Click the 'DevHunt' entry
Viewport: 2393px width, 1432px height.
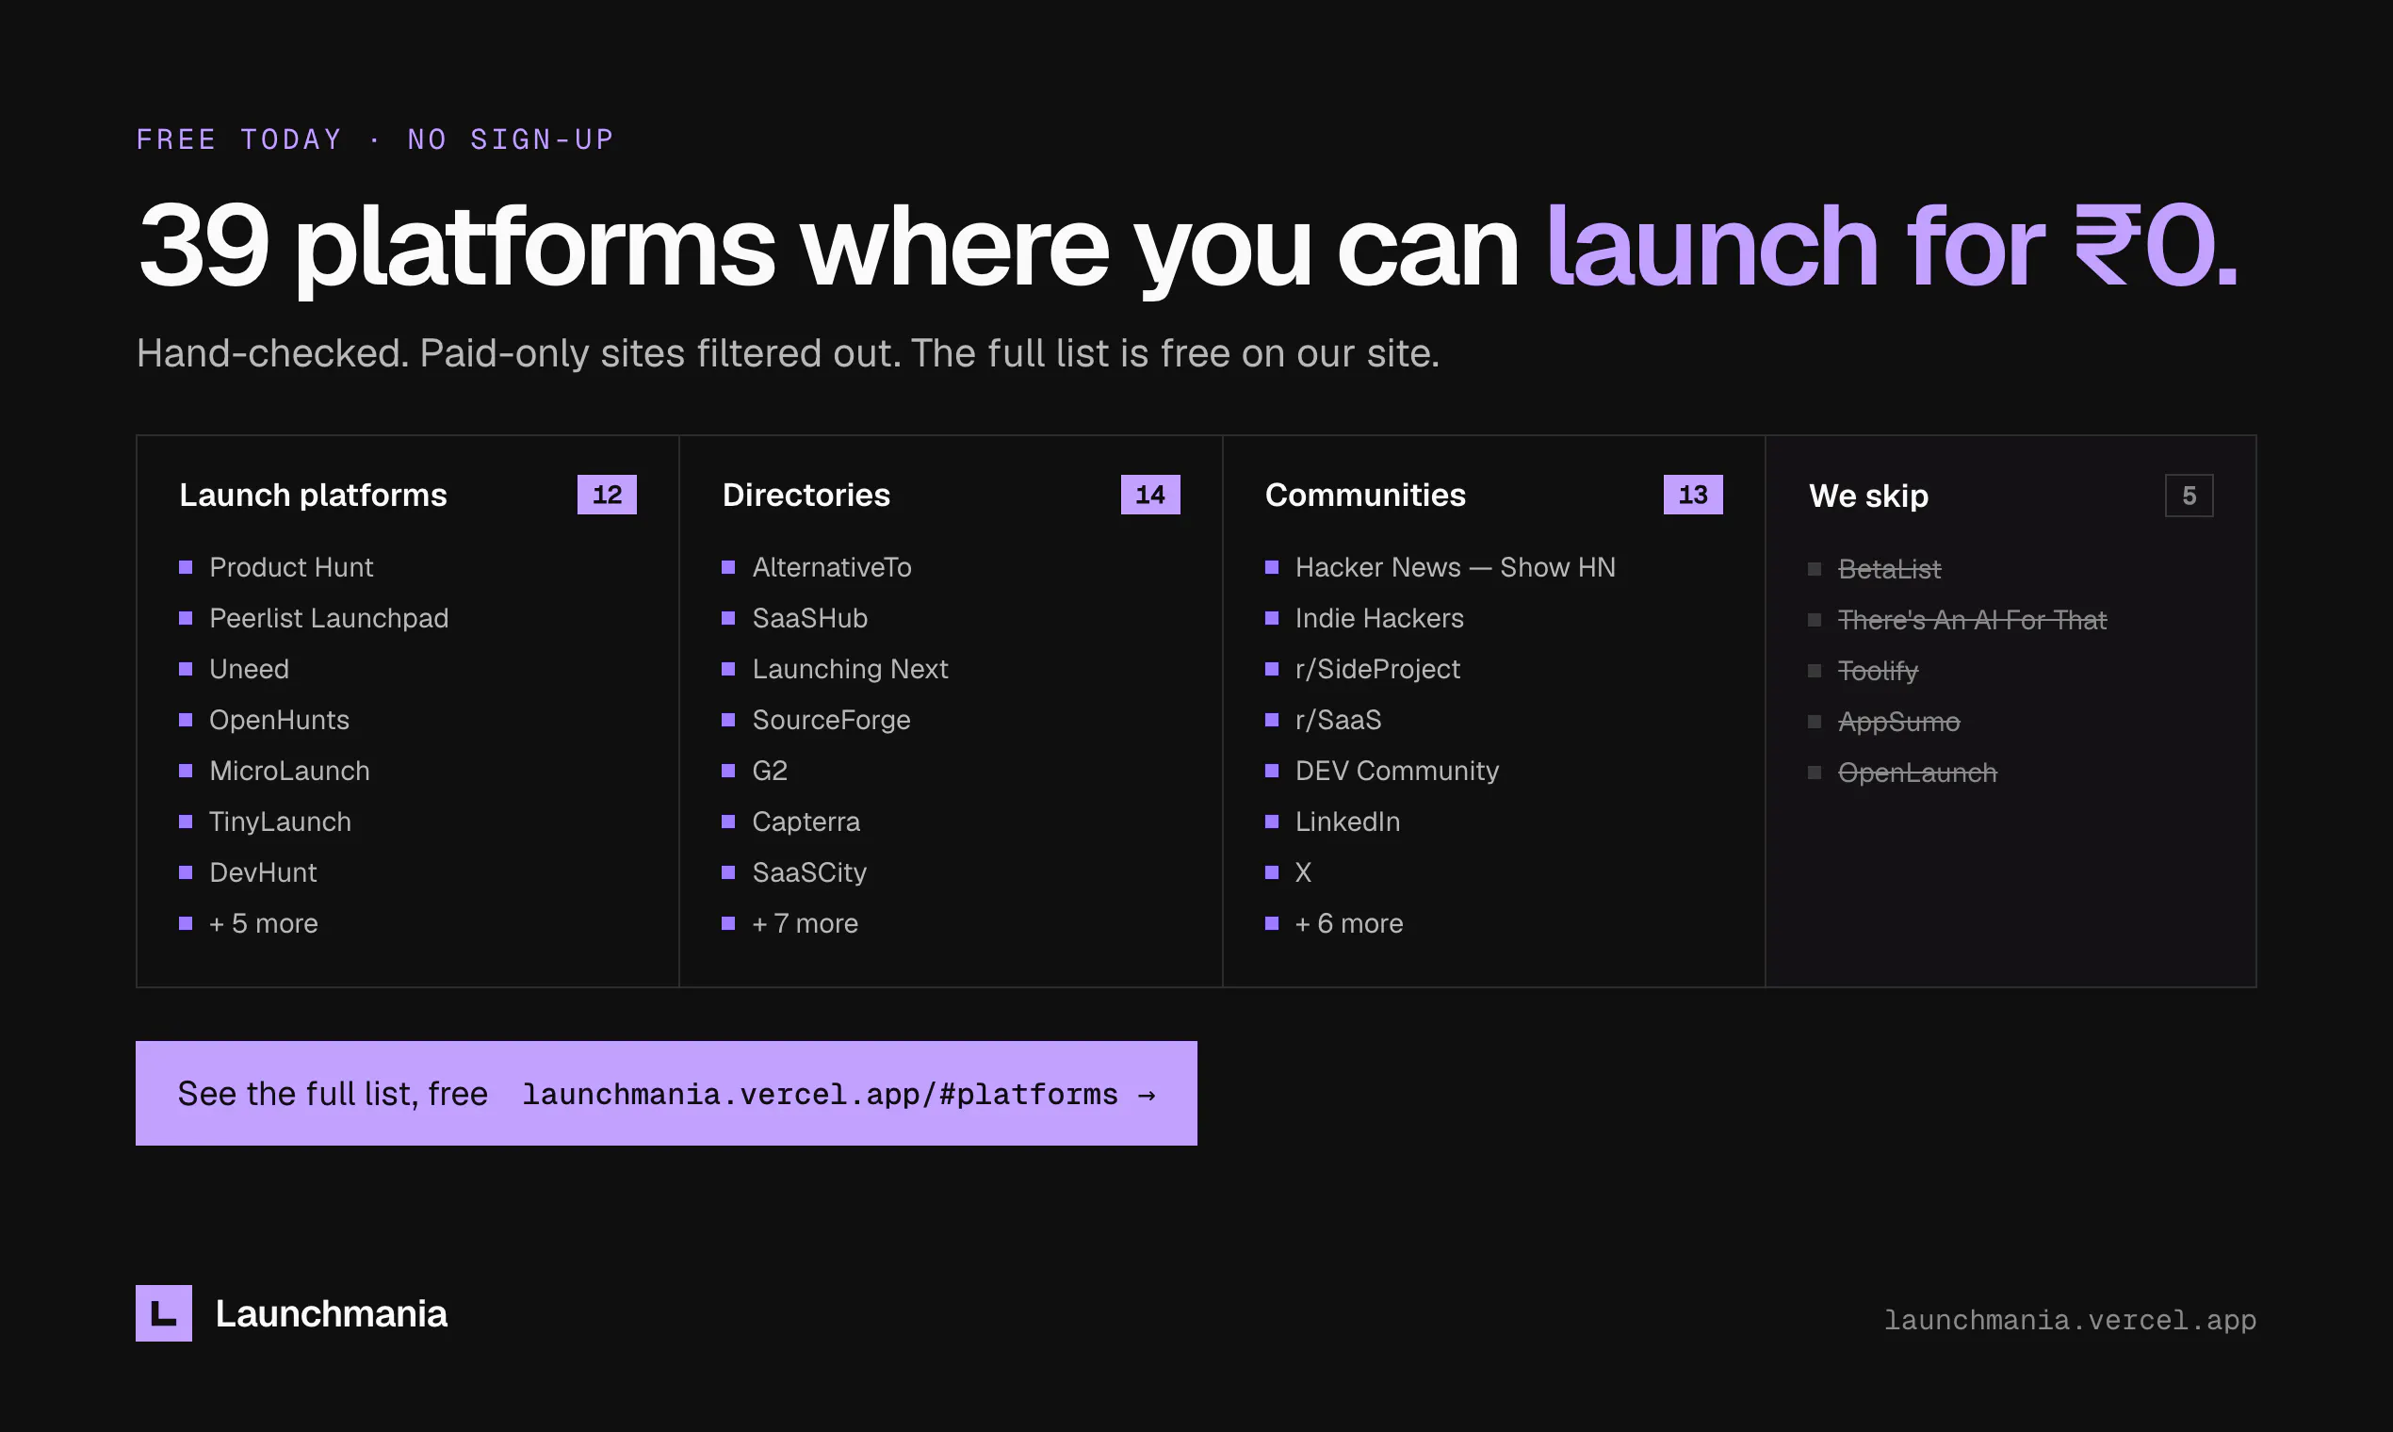click(x=263, y=872)
